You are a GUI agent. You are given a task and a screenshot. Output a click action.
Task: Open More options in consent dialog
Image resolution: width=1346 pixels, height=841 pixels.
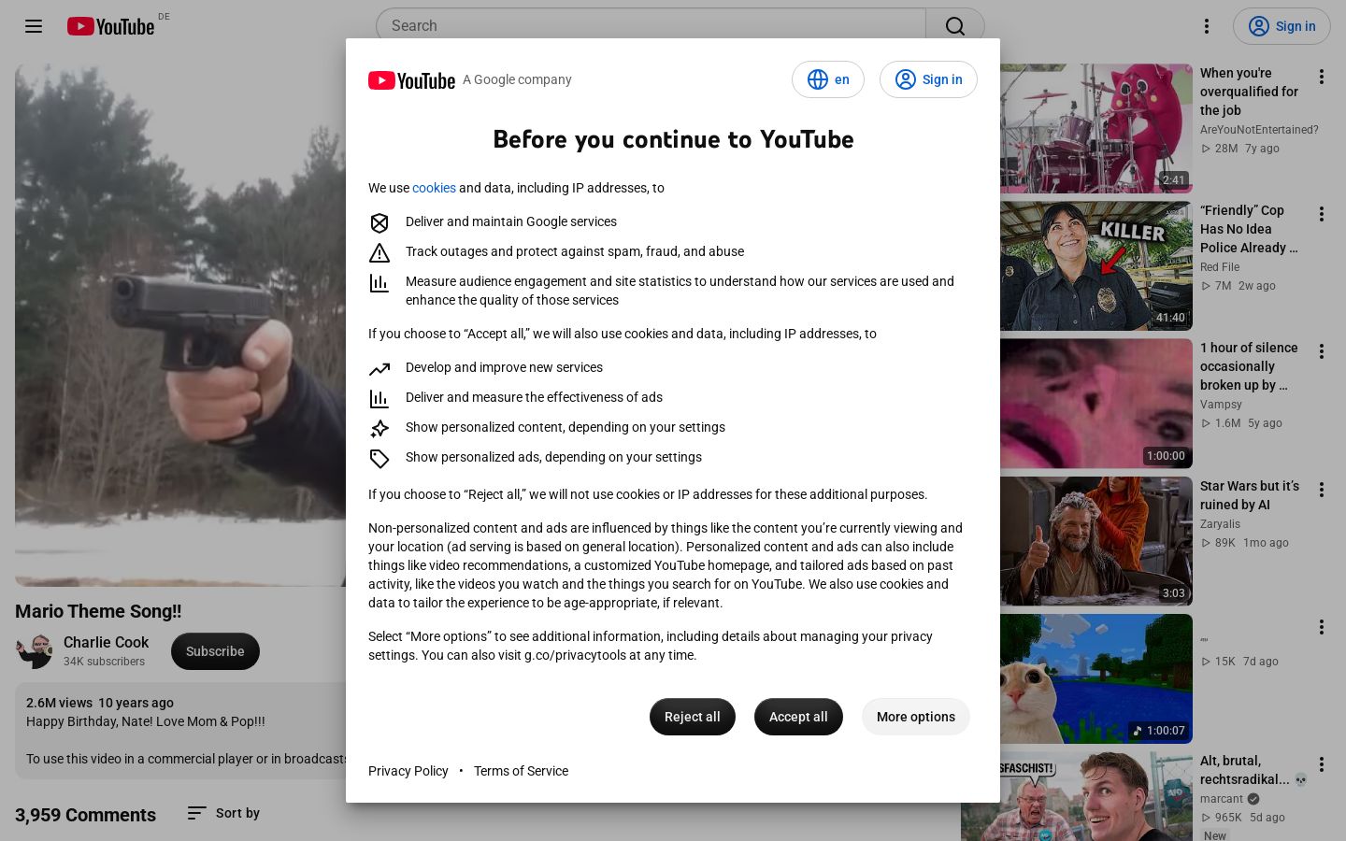pos(916,717)
